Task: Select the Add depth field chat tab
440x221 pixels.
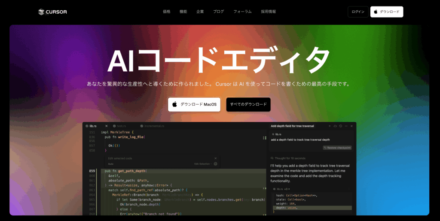Action: tap(292, 126)
